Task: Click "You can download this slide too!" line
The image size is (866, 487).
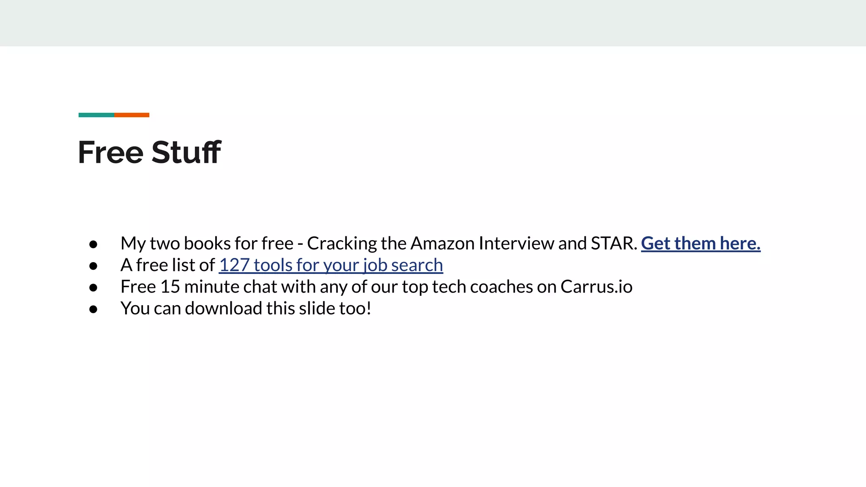Action: (x=246, y=309)
